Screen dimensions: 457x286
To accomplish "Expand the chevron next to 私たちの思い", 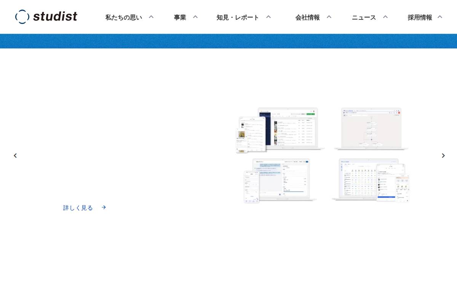I will [151, 17].
